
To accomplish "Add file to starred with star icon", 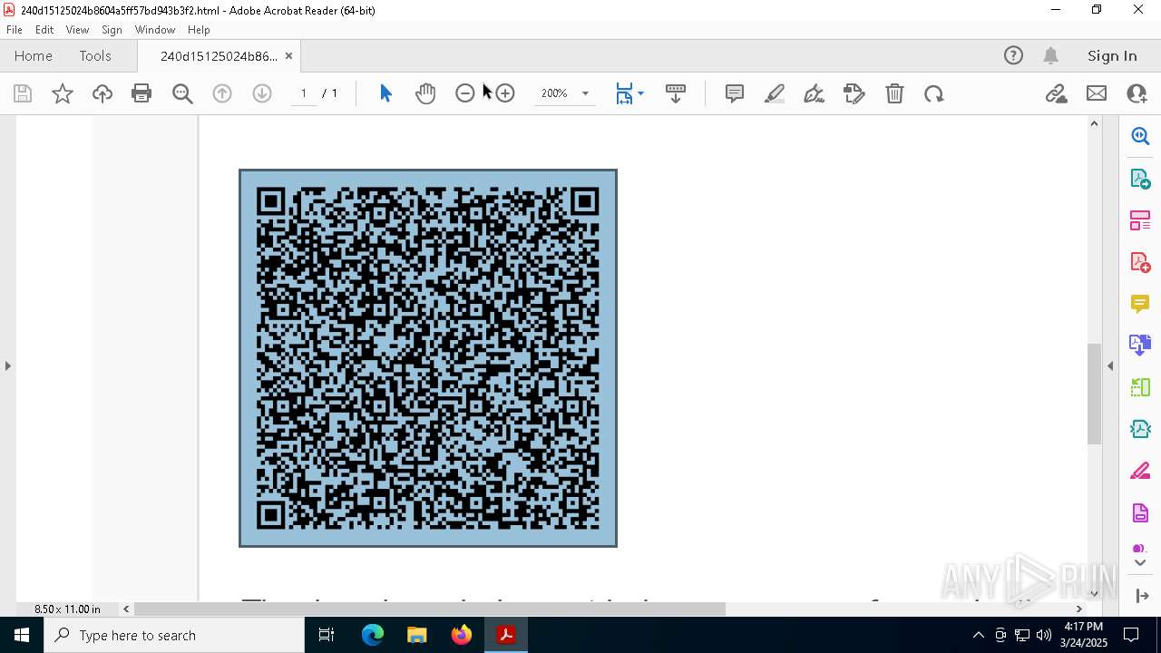I will coord(63,93).
